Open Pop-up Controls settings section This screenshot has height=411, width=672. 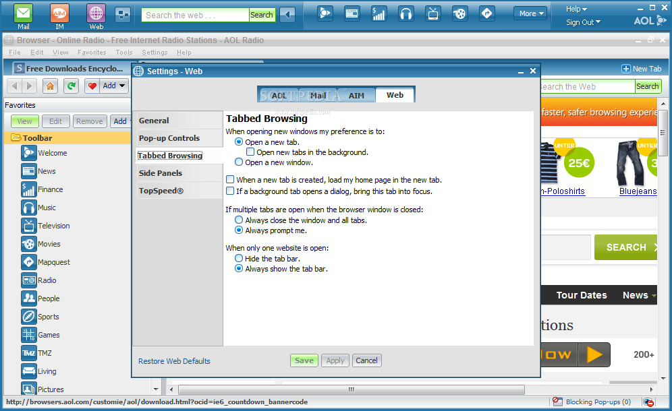(179, 138)
